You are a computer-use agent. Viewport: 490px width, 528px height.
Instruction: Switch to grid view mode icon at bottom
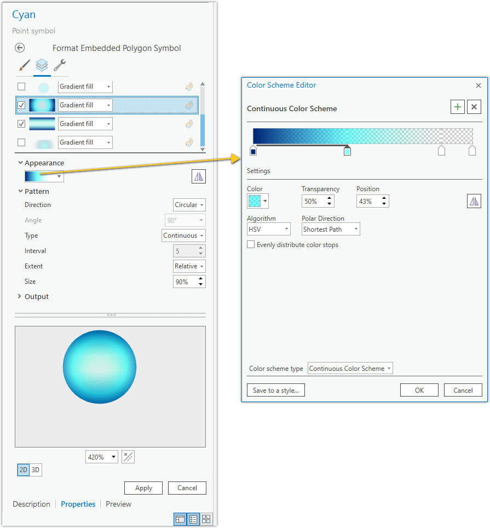click(x=206, y=519)
